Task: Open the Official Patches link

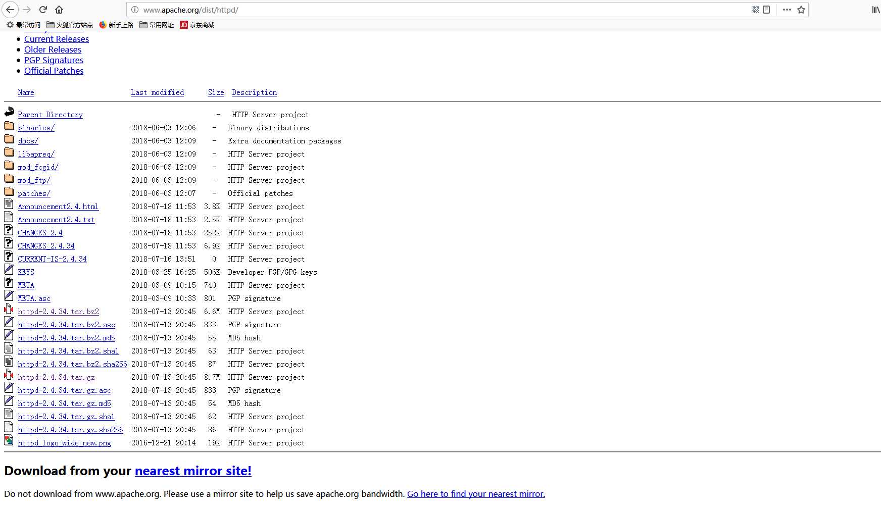Action: click(54, 71)
